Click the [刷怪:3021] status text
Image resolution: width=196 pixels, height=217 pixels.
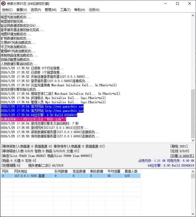(x=179, y=146)
